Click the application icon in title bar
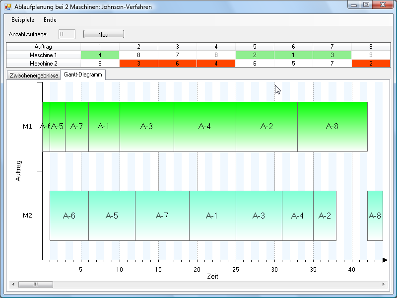This screenshot has height=298, width=397. coord(8,7)
